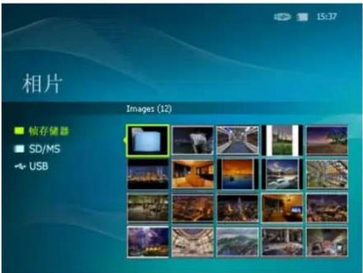Open the green mountain valley photo thumbnail
This screenshot has width=363, height=273.
click(x=237, y=242)
